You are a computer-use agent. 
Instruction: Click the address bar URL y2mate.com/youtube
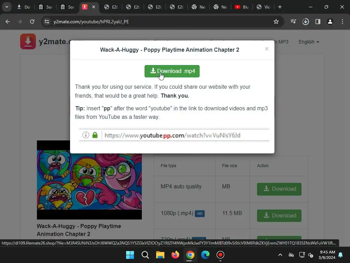(x=91, y=22)
